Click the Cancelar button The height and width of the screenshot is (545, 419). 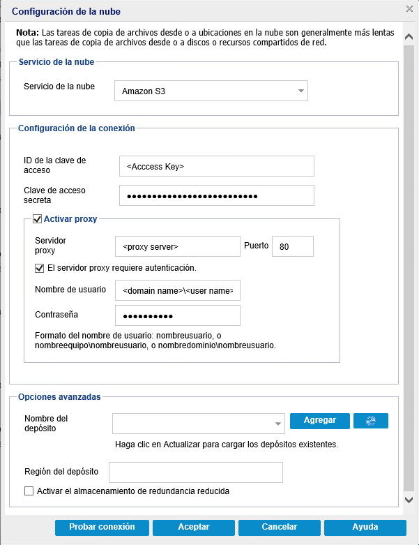280,527
